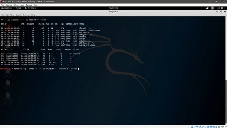Expand the Kali Applications menu
227x128 pixels.
[x=7, y=8]
